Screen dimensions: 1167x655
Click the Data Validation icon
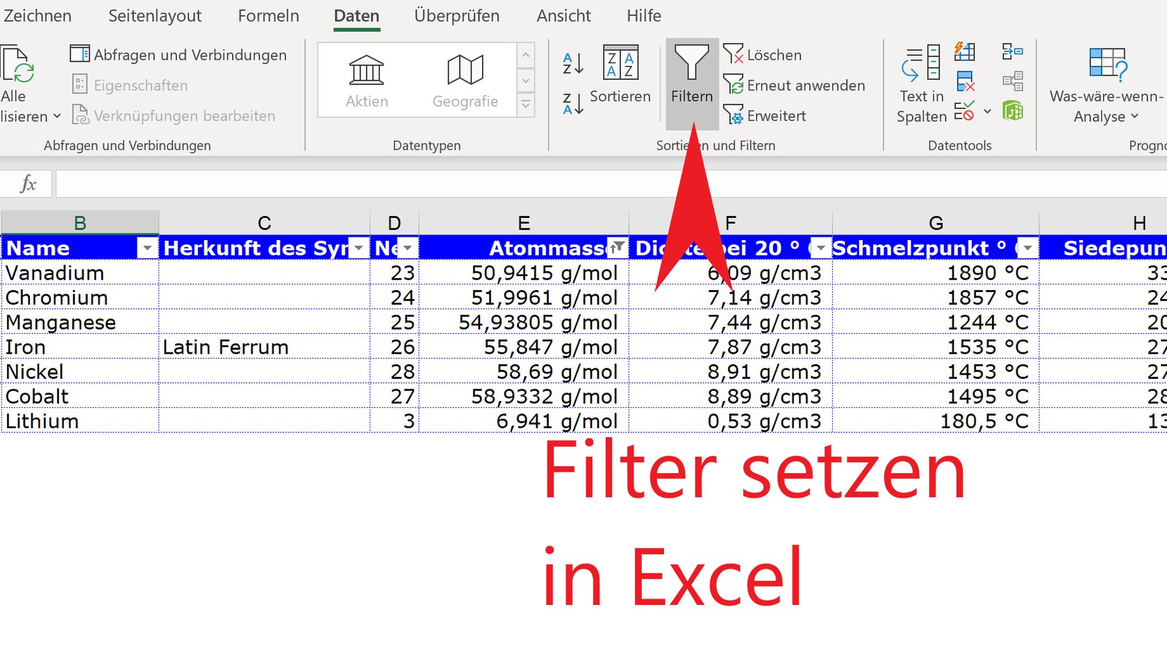[964, 111]
